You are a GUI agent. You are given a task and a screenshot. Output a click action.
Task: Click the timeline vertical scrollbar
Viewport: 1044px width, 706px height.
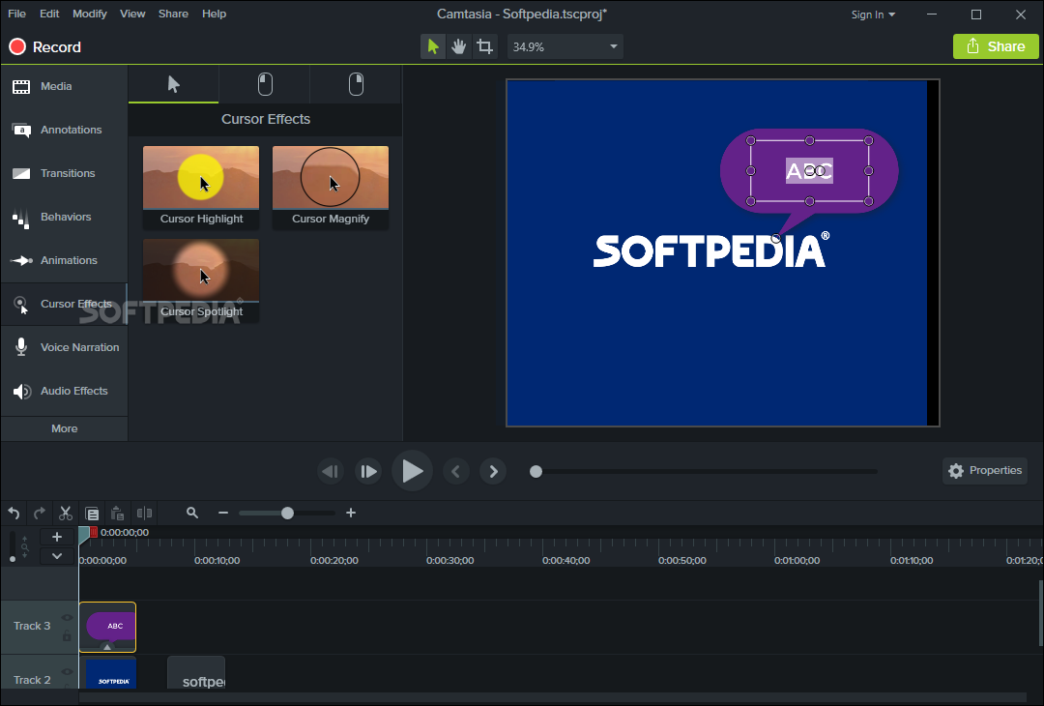point(1040,613)
